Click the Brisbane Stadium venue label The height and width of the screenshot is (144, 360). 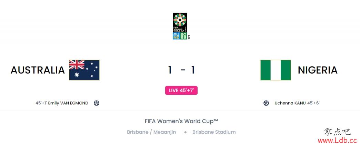tap(214, 132)
